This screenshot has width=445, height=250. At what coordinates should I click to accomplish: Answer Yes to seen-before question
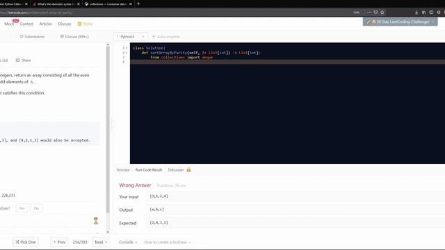pyautogui.click(x=22, y=208)
